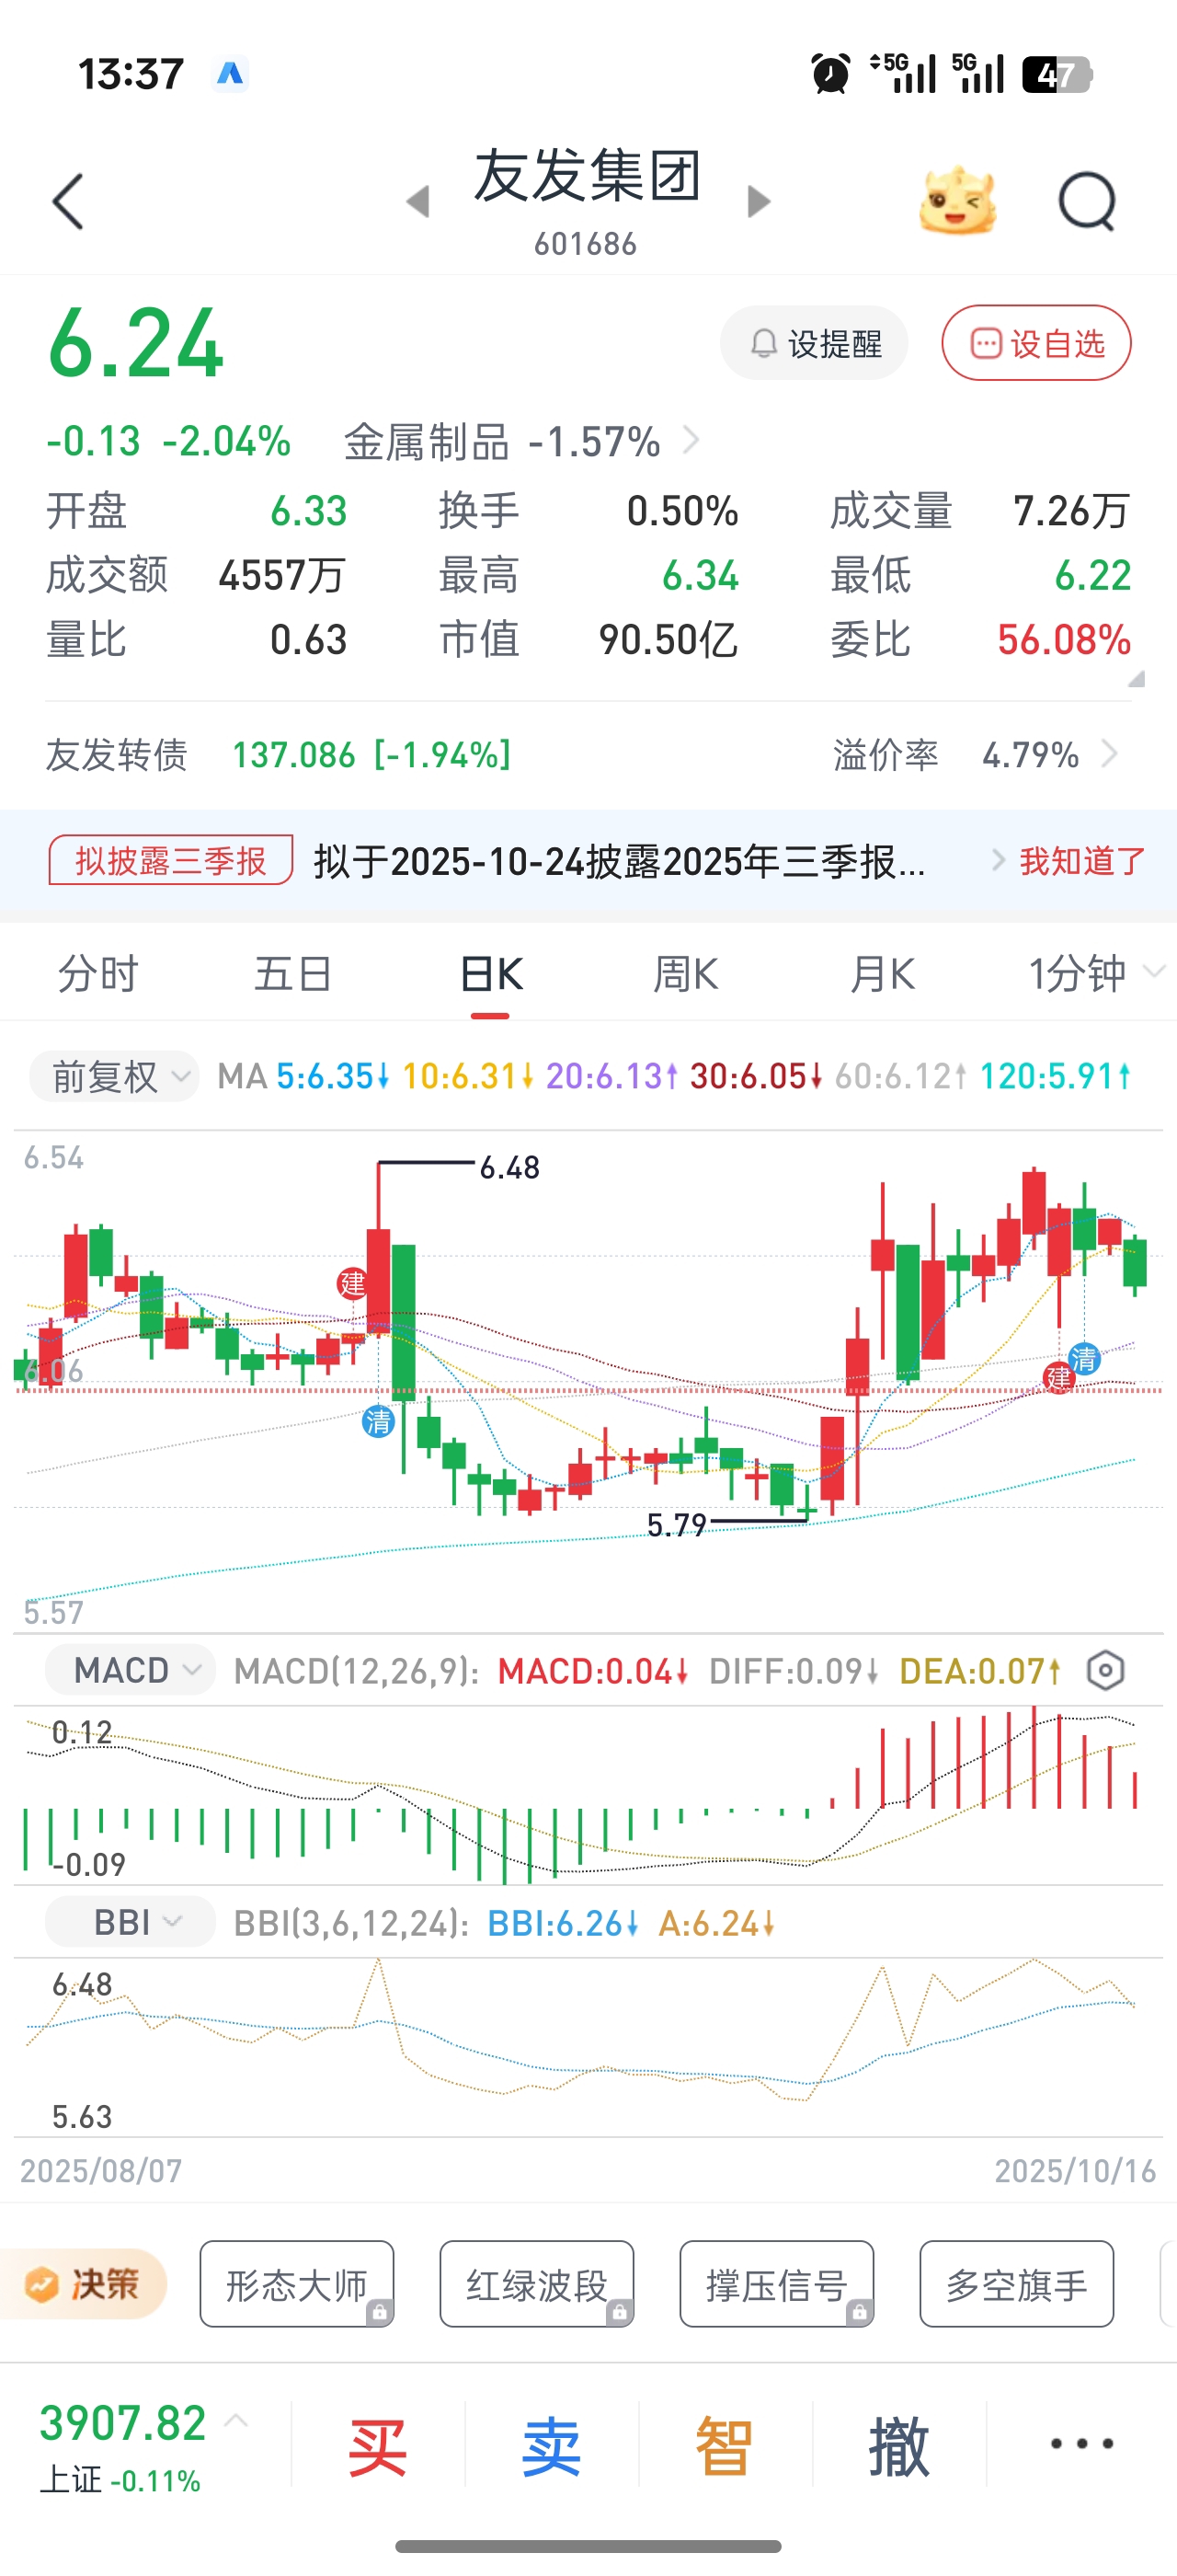Open the 三季报 disclosure notice text
This screenshot has height=2576, width=1177.
click(620, 861)
